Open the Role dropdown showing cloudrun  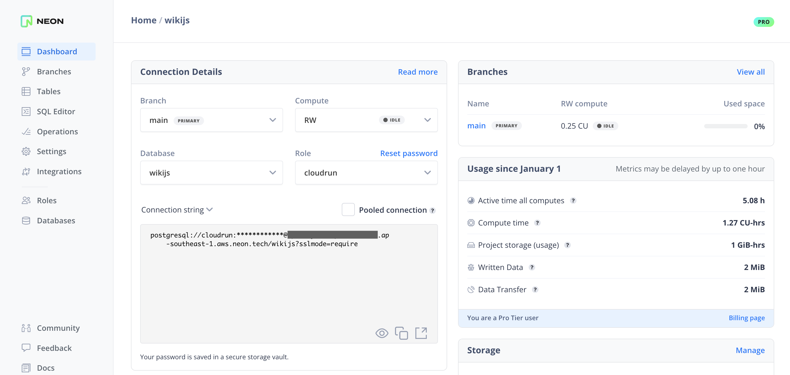(x=366, y=173)
